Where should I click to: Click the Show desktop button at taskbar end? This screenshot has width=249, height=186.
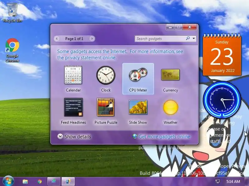(x=247, y=181)
